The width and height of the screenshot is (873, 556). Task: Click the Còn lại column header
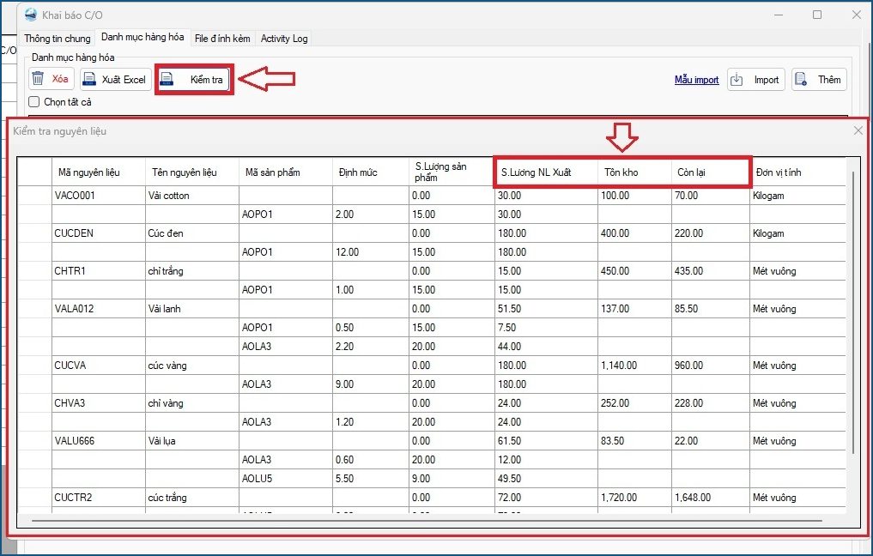pos(711,172)
